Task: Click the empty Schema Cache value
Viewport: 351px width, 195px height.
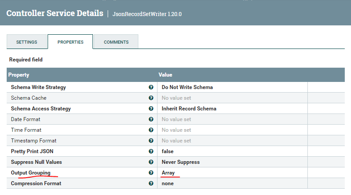Action: (232, 98)
